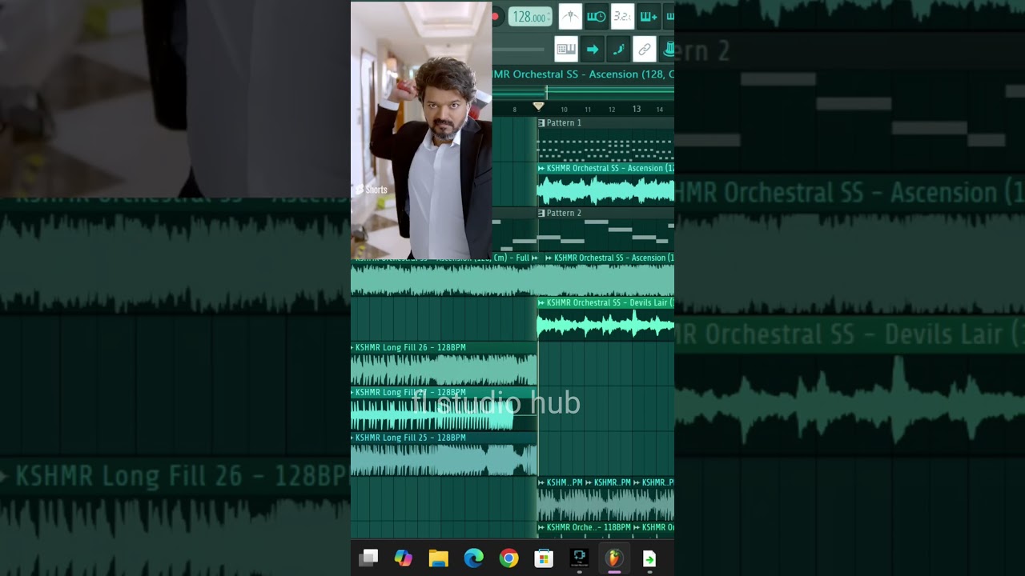Viewport: 1025px width, 576px height.
Task: Click the green-arrow file taskbar icon
Action: (x=649, y=558)
